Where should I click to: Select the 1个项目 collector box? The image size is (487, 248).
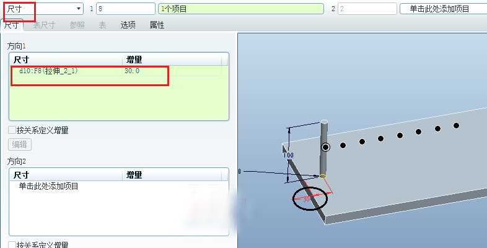[241, 9]
